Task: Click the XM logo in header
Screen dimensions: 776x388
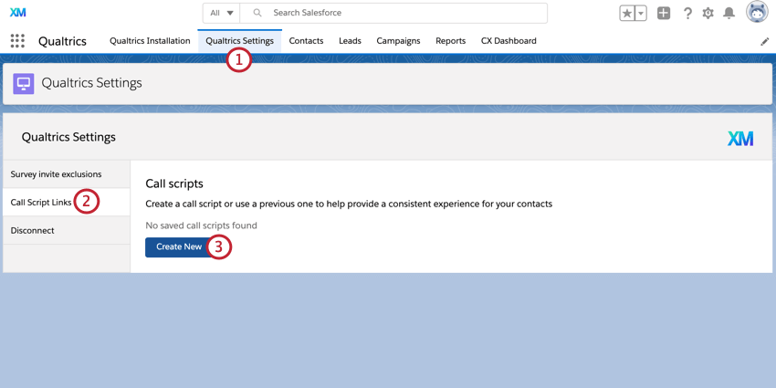Action: click(x=18, y=13)
